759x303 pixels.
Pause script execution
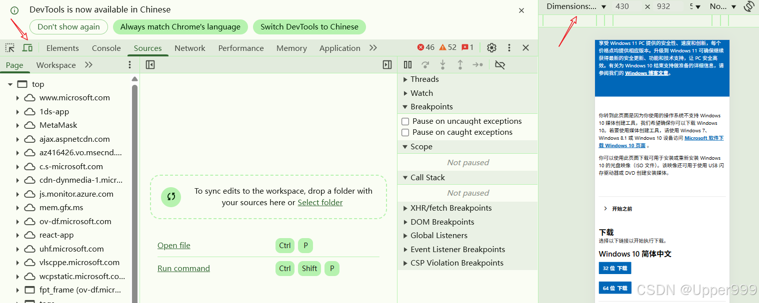[408, 65]
